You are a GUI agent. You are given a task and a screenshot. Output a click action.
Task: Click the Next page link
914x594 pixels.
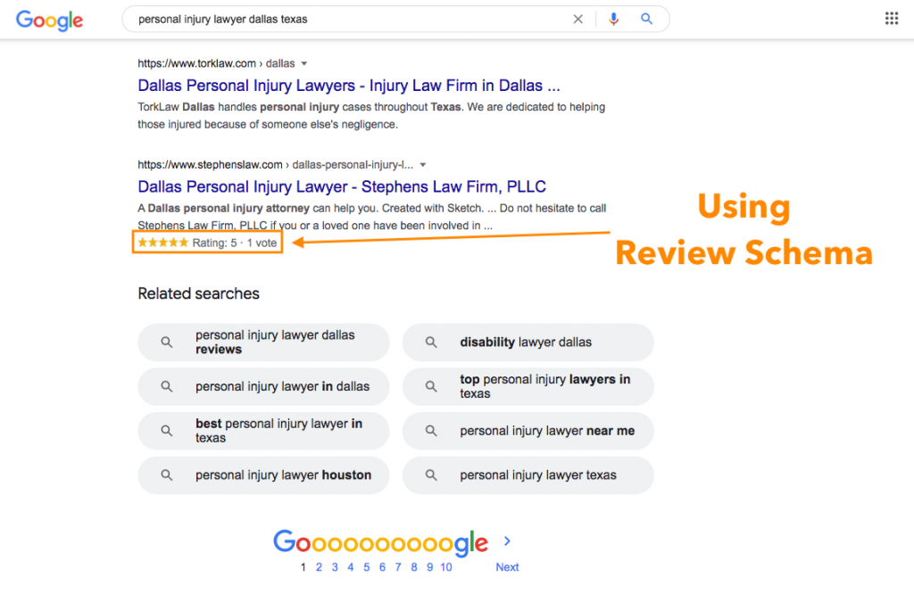pyautogui.click(x=507, y=567)
